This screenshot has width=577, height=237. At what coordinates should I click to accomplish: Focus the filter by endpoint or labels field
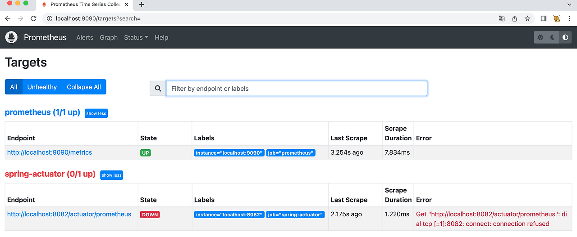point(296,89)
